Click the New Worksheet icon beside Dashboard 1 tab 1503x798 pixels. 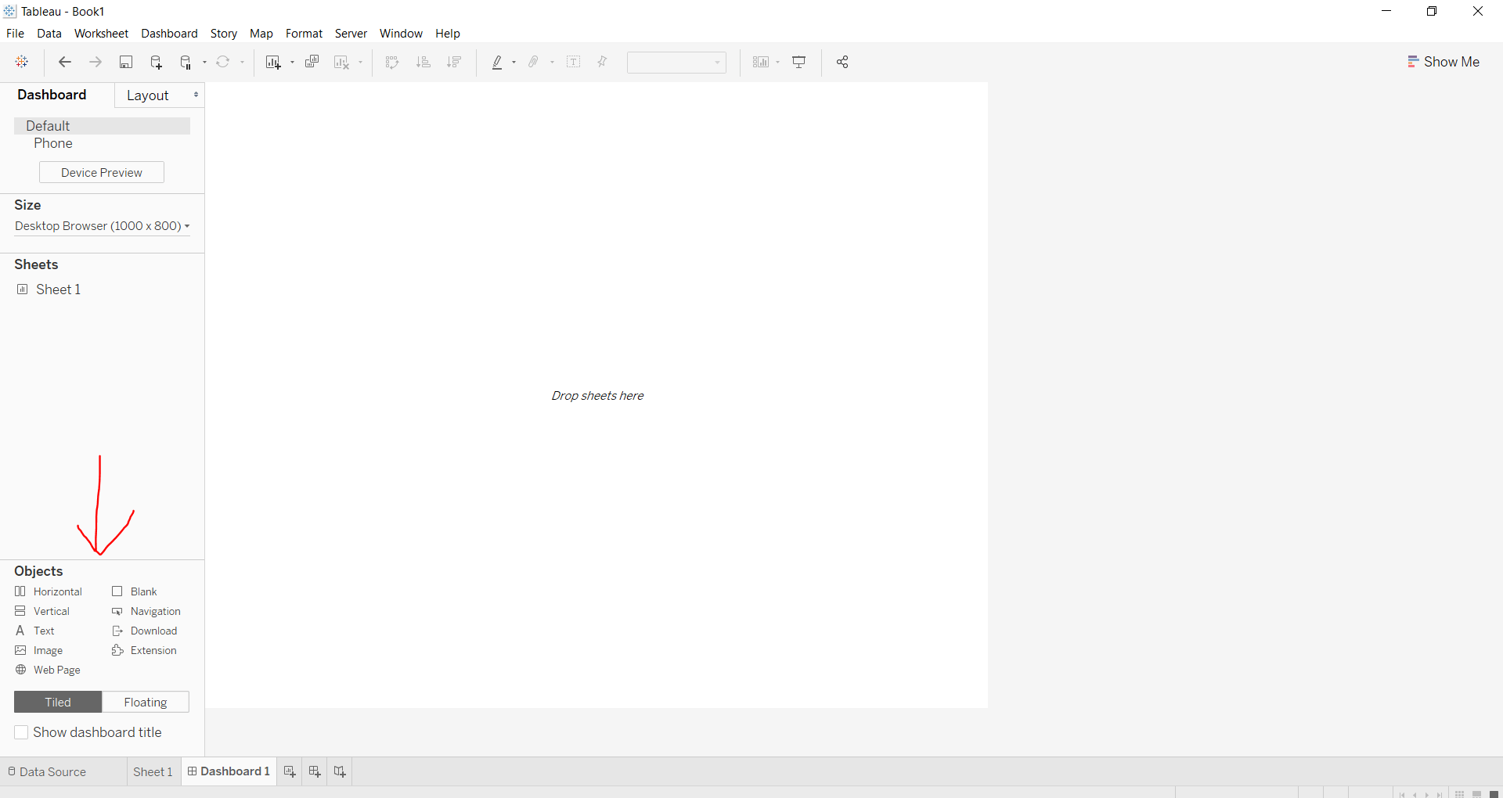[290, 771]
